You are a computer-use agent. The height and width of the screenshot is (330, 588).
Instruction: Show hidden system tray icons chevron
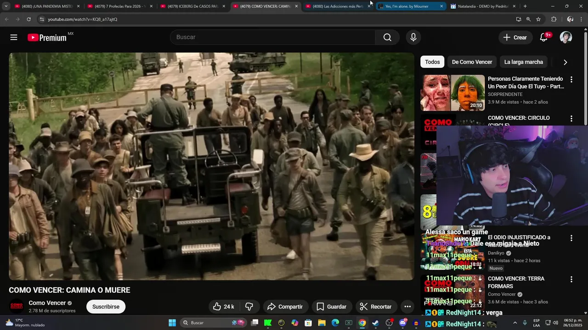click(x=514, y=323)
